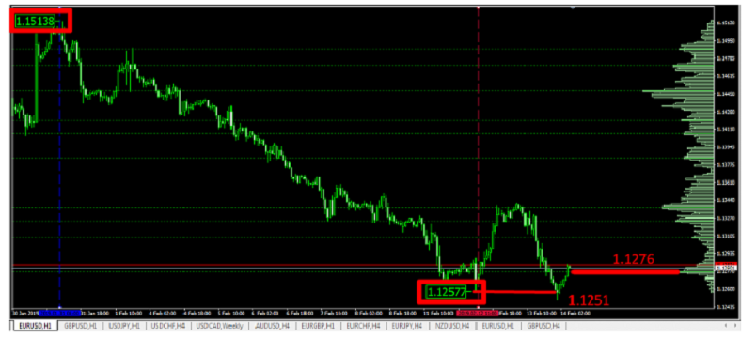
Task: Click the 1.13440 value on the price scale
Action: coord(726,200)
